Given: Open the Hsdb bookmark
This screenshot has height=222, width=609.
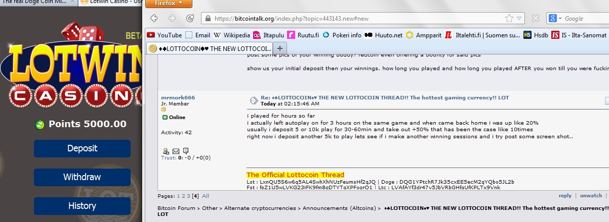Looking at the screenshot, I should pos(536,35).
